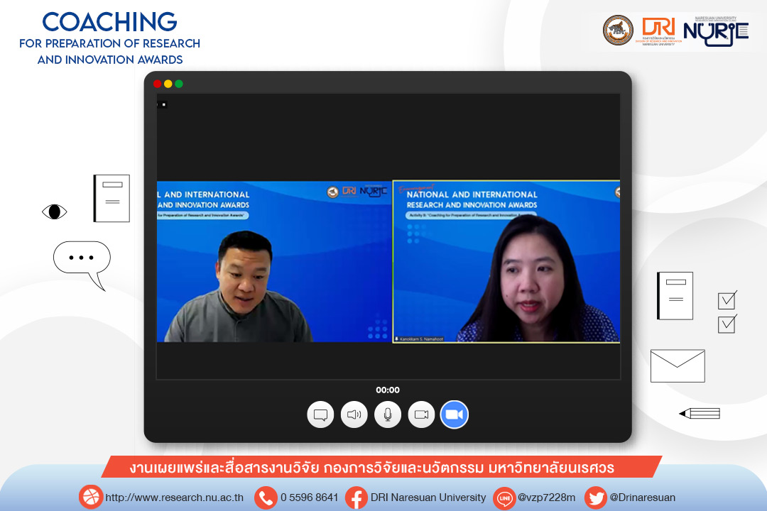This screenshot has height=511, width=767.
Task: Click the LINE icon in footer
Action: pyautogui.click(x=505, y=498)
